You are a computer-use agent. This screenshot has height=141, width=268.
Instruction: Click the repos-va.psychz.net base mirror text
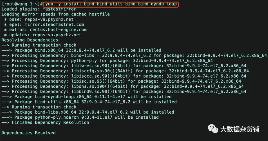(x=49, y=20)
